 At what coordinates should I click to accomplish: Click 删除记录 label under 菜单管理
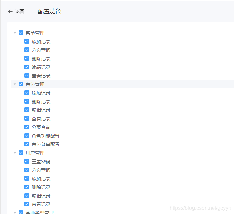[41, 59]
